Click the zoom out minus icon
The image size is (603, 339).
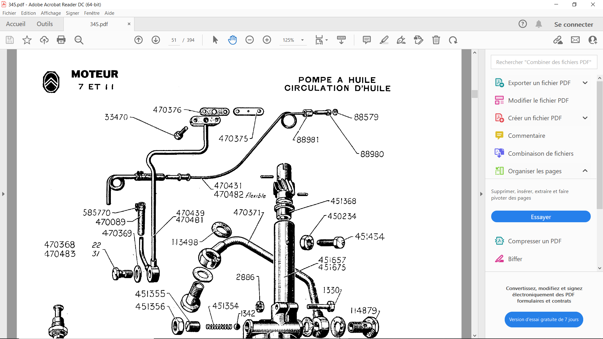pos(250,40)
